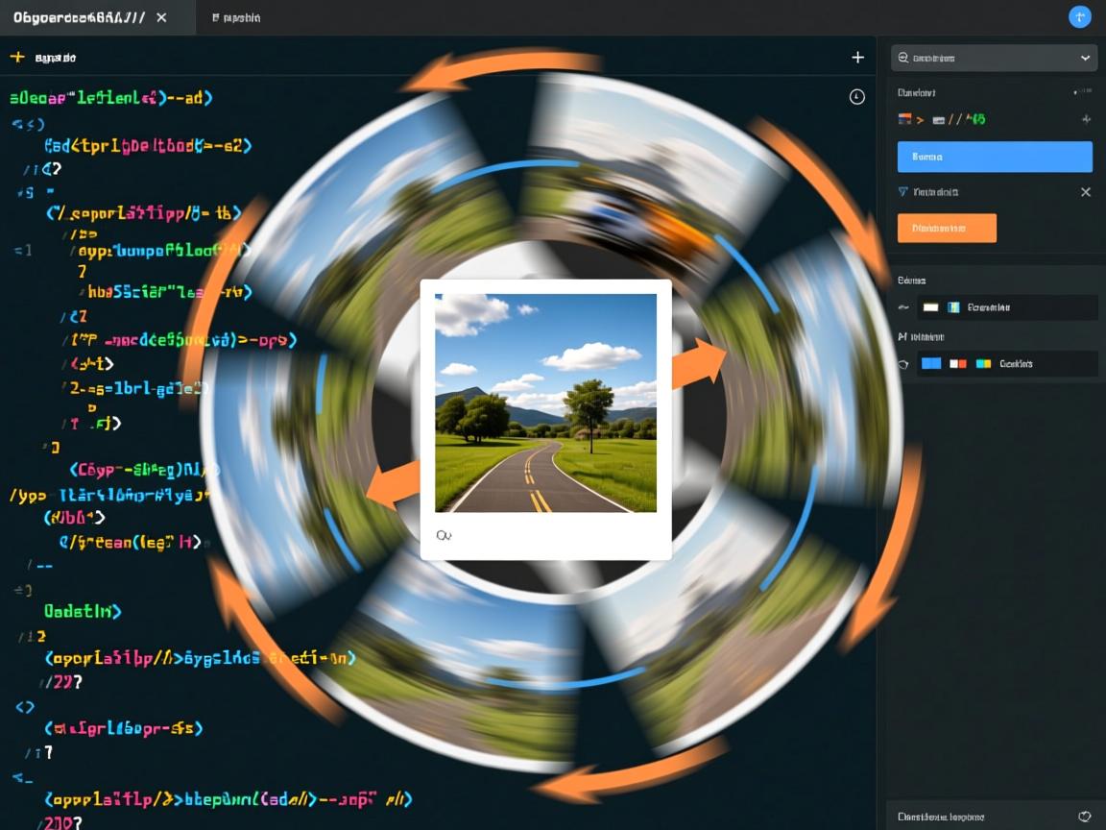Click the small plus icon beside the green path text
1106x830 pixels.
(1086, 120)
